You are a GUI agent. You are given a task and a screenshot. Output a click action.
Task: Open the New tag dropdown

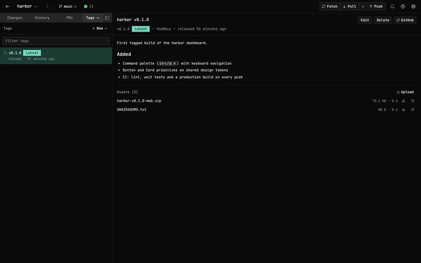100,28
